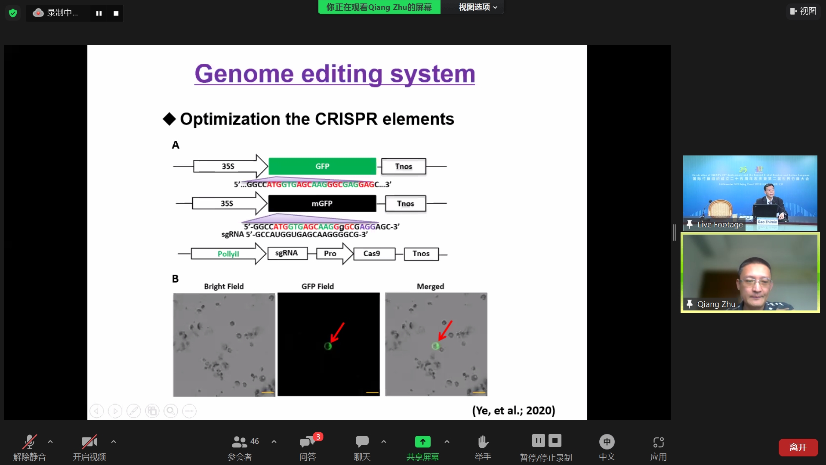Click the cloud recording indicator icon
Image resolution: width=826 pixels, height=465 pixels.
(x=38, y=12)
